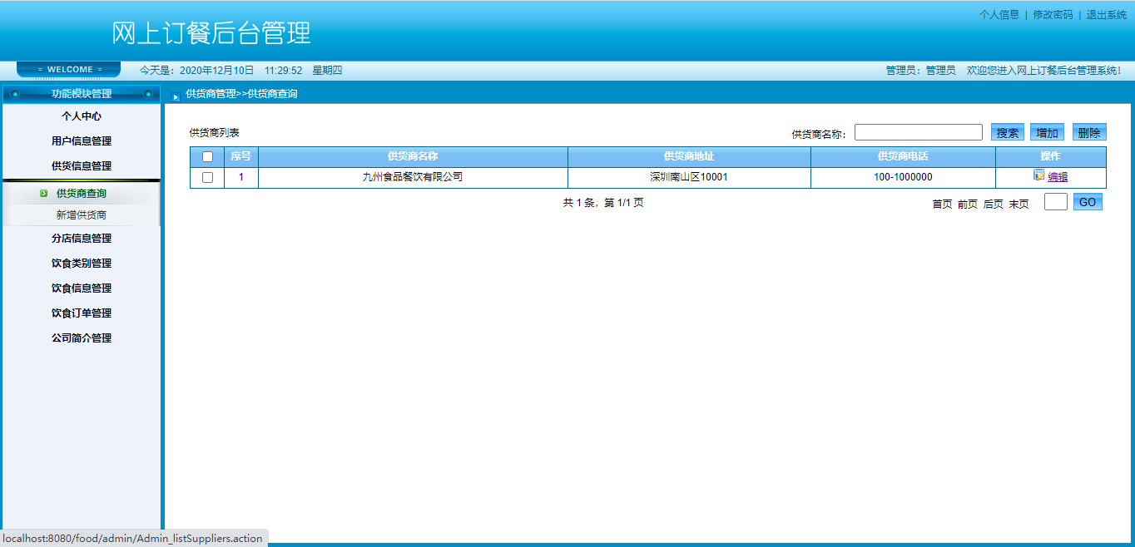Open the 个人信息 link at top right
1135x547 pixels.
point(999,15)
